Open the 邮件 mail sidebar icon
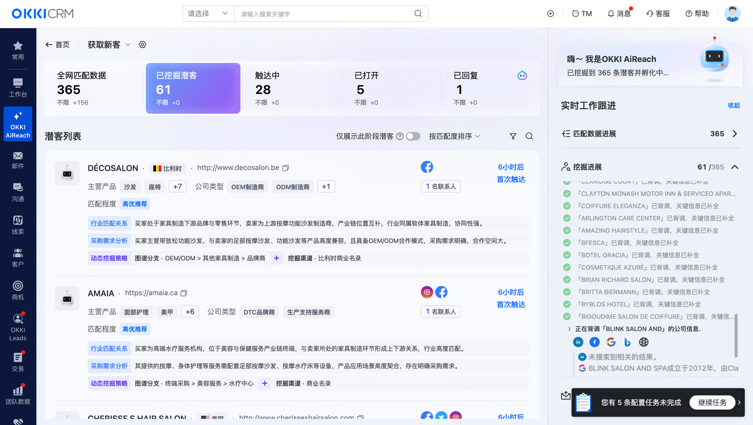This screenshot has width=753, height=425. [18, 160]
